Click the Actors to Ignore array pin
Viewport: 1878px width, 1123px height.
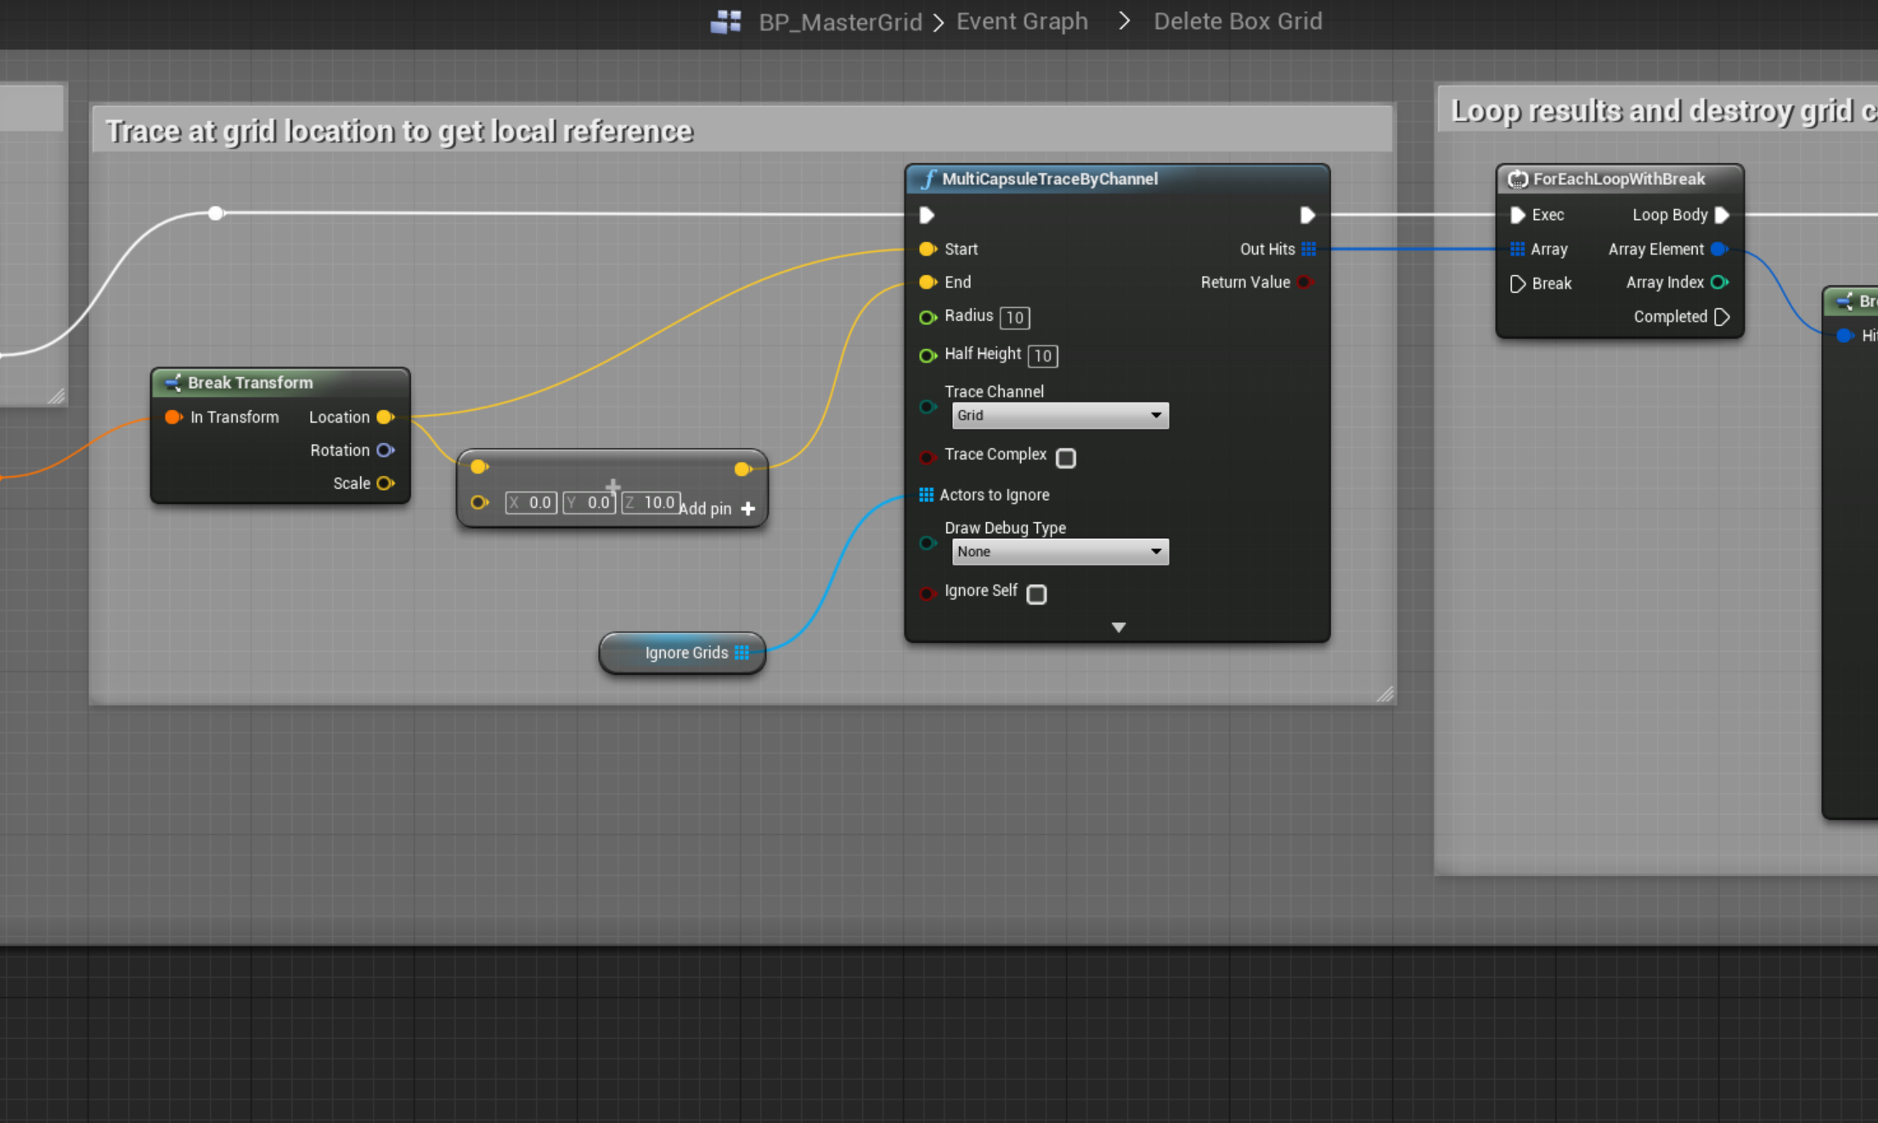(926, 495)
